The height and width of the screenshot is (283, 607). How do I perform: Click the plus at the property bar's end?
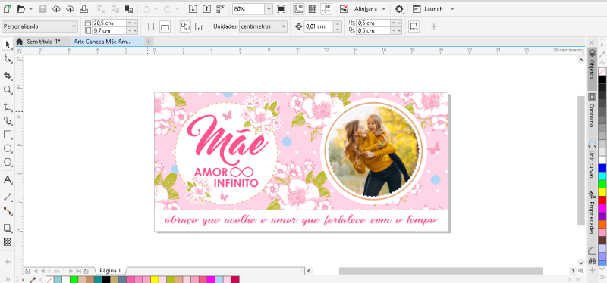(433, 26)
